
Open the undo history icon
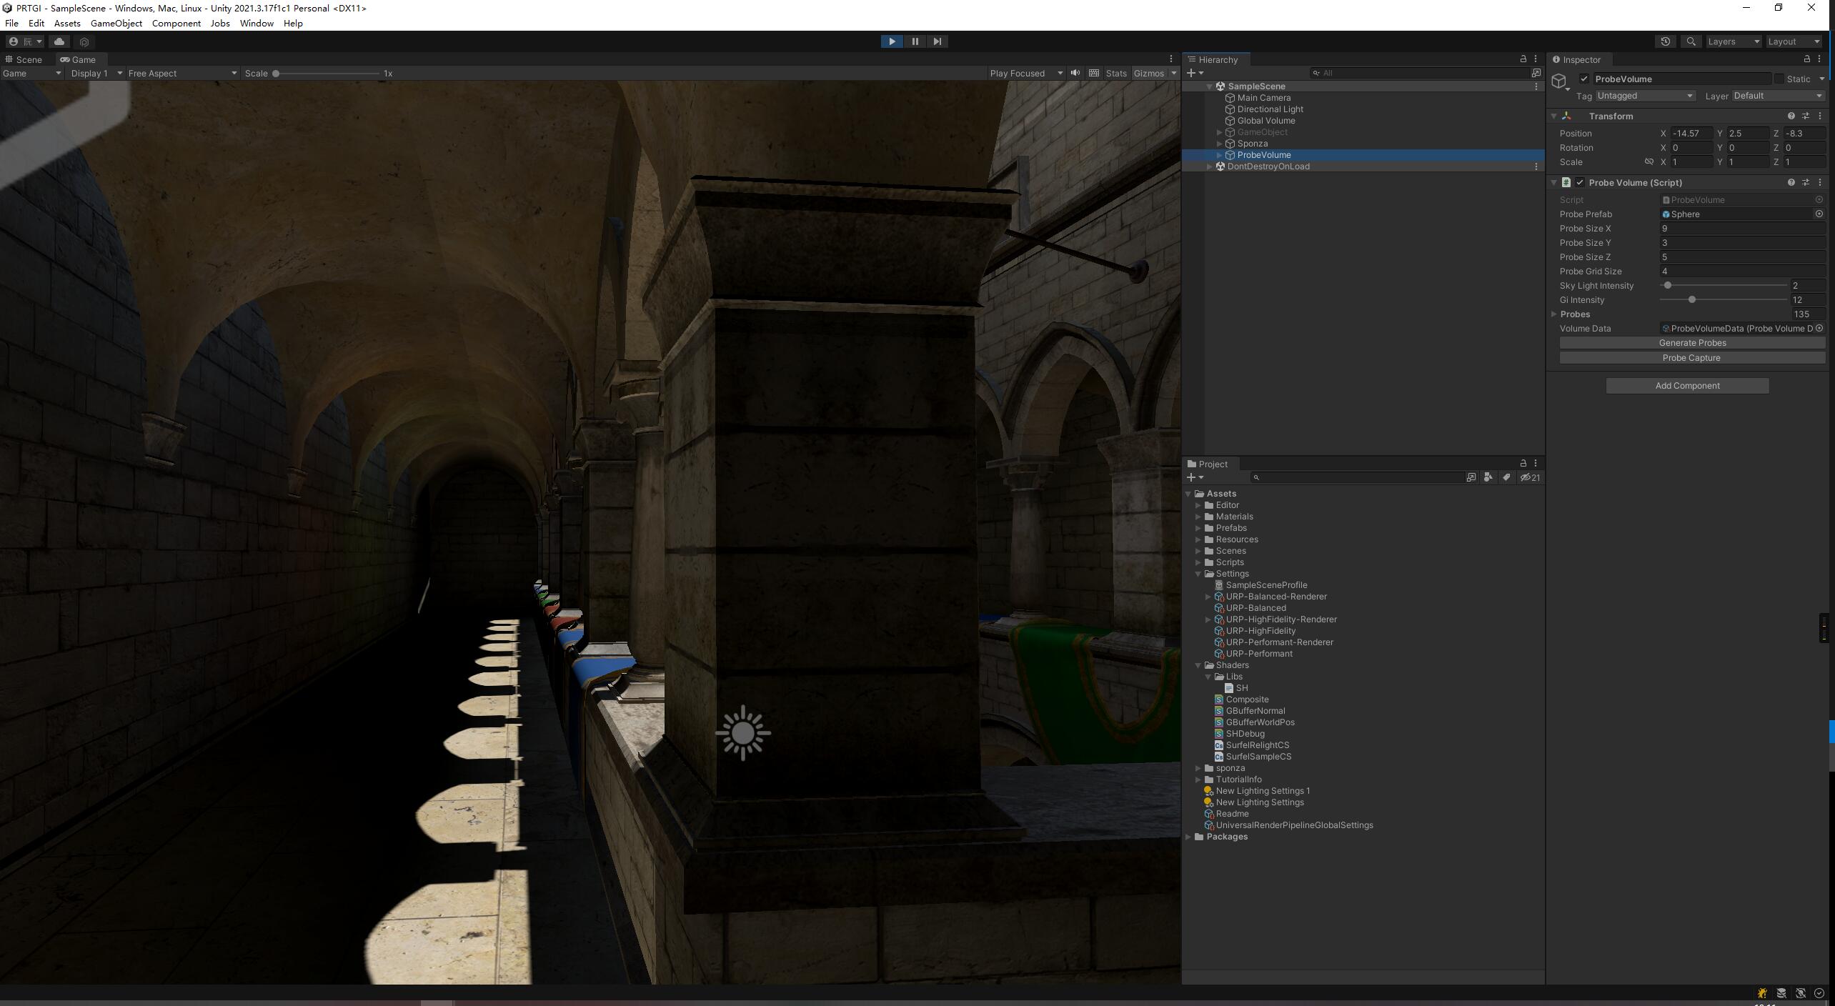click(1665, 41)
